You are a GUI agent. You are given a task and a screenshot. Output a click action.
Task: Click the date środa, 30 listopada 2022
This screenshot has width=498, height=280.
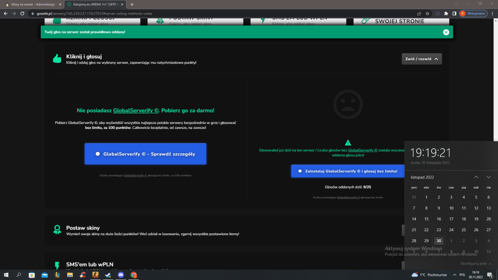[430, 163]
